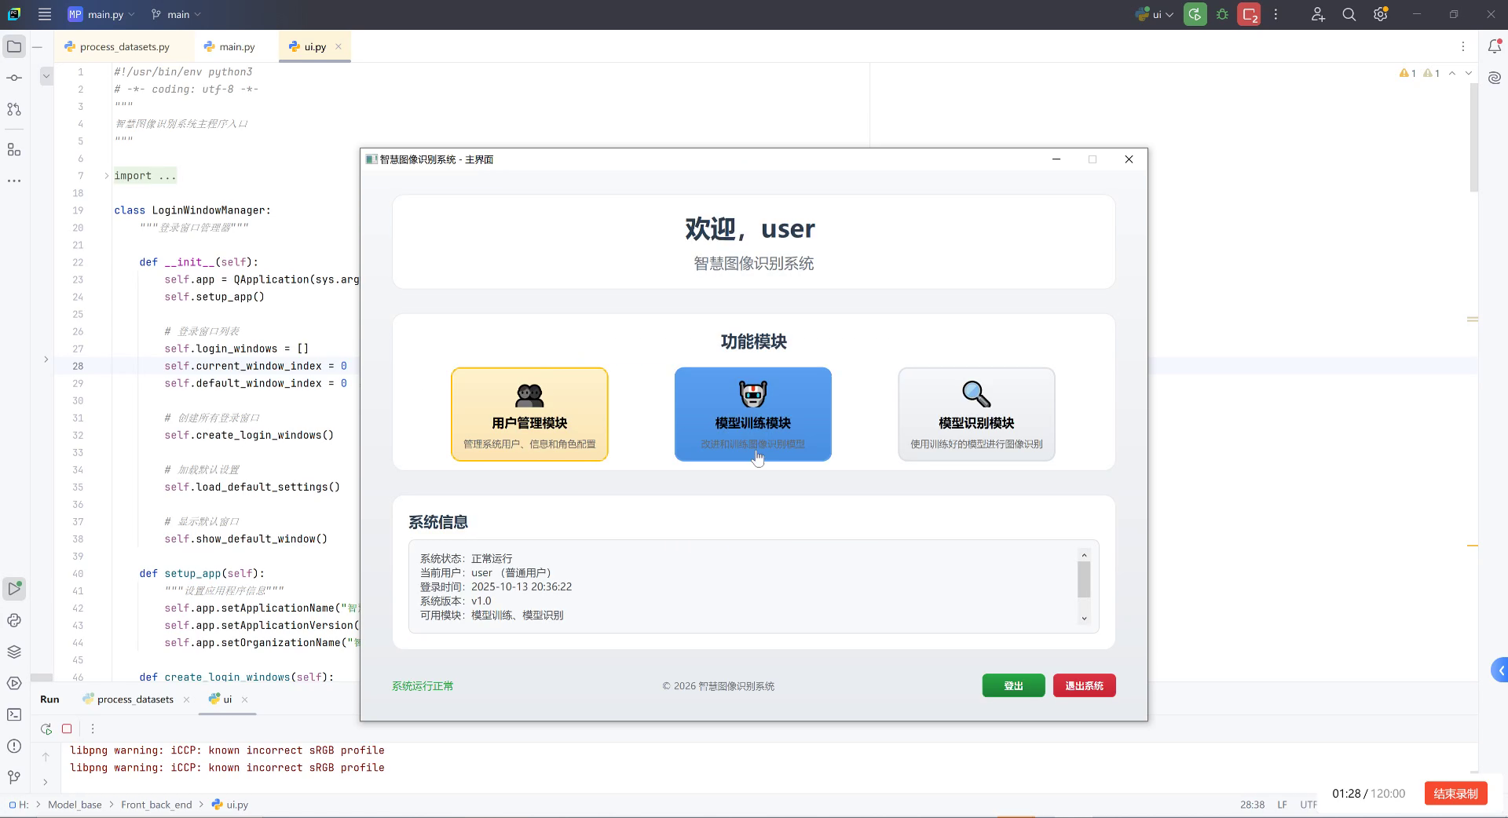Switch to the main.py editor tab
The height and width of the screenshot is (818, 1508).
(235, 46)
